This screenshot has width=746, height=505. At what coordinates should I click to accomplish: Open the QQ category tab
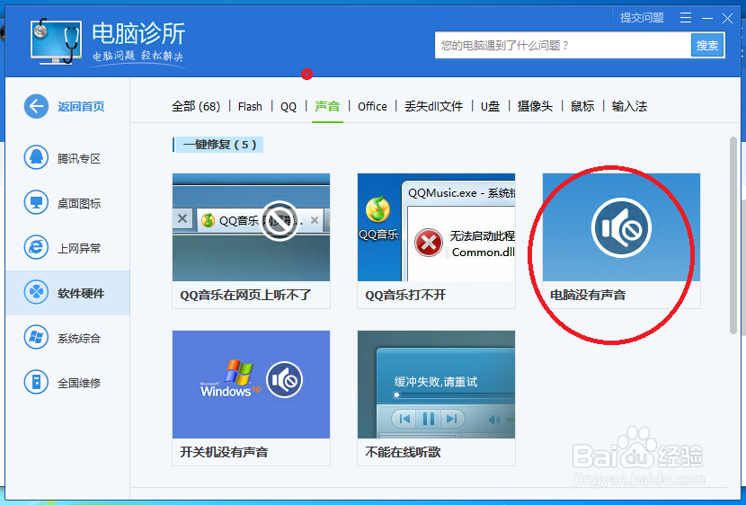289,107
